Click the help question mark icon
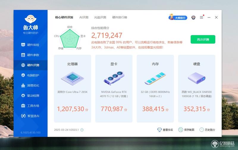This screenshot has height=150, width=238. [x=82, y=130]
